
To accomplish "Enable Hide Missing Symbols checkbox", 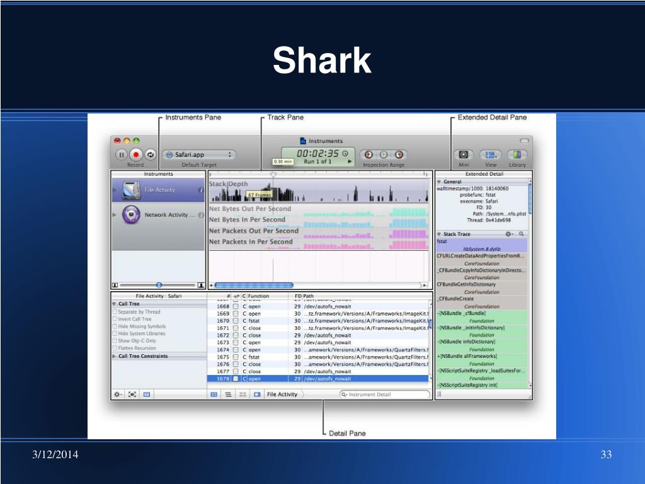I will click(115, 326).
